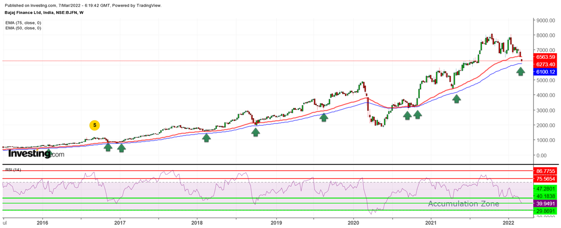This screenshot has height=228, width=561.
Task: Click the green 47.2801 RSI level label
Action: (x=545, y=189)
